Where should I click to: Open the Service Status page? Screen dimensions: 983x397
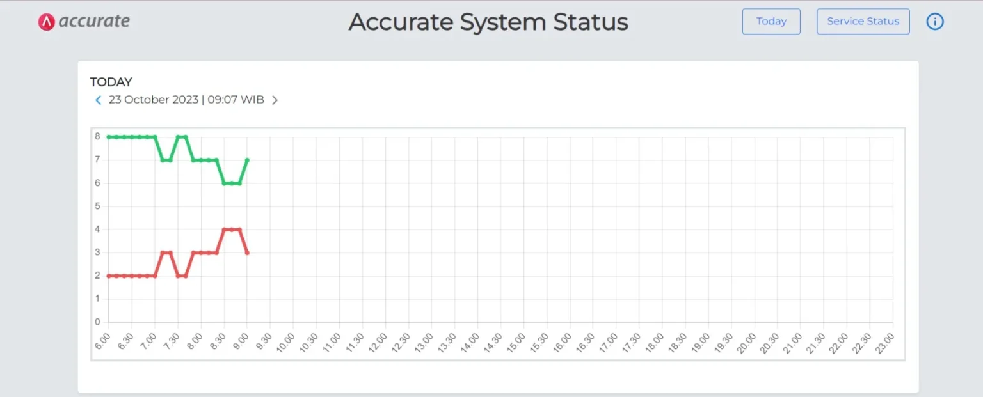tap(863, 21)
